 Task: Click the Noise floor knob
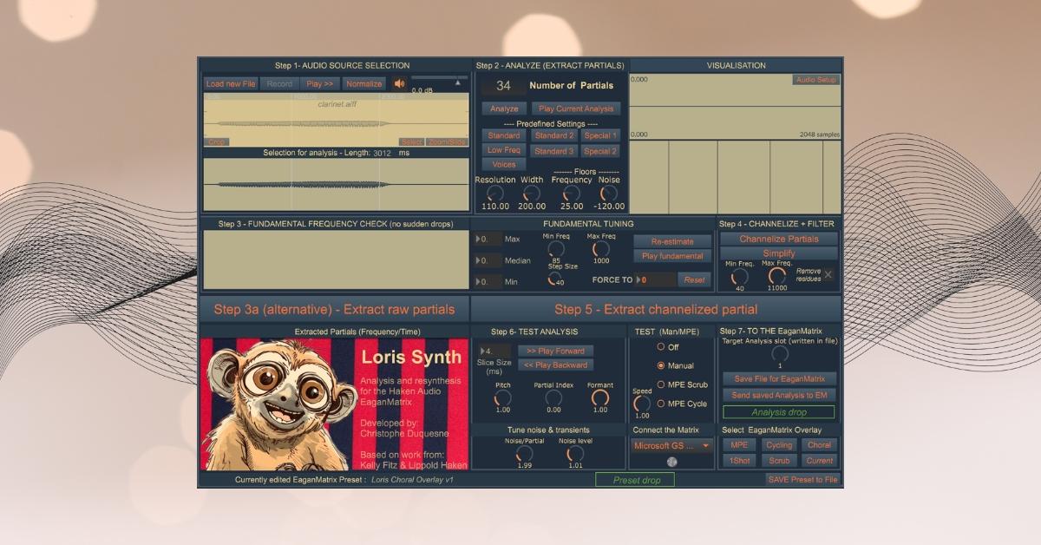tap(609, 193)
